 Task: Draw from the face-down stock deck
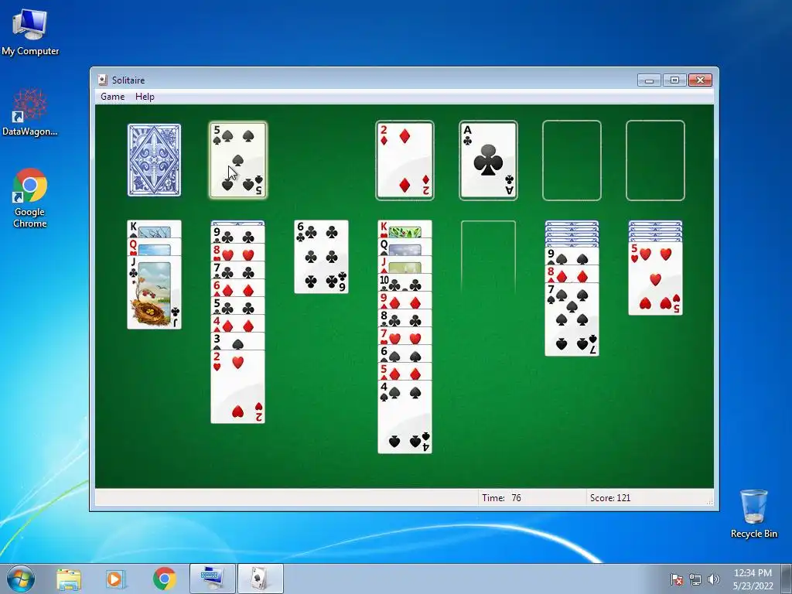154,160
